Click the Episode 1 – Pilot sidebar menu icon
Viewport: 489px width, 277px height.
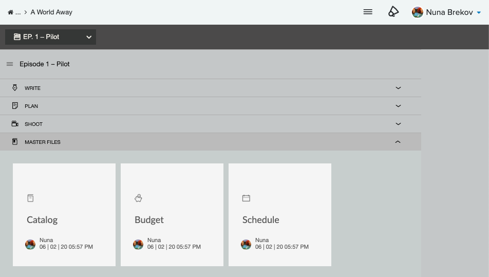tap(10, 64)
